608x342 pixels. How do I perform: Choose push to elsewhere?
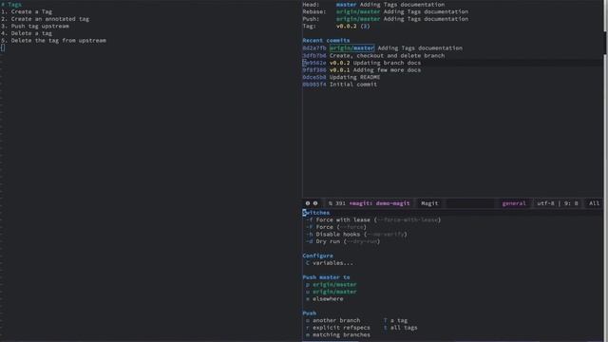coord(325,299)
